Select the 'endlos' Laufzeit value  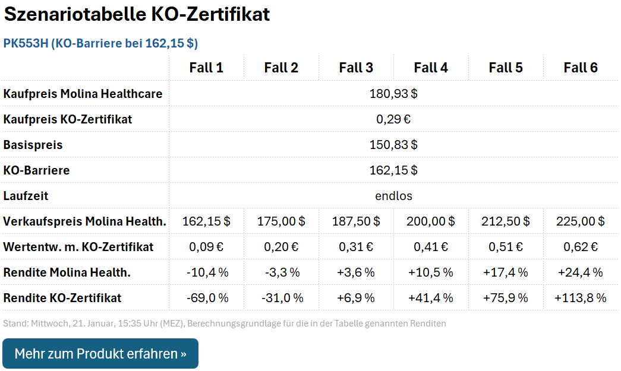point(393,196)
